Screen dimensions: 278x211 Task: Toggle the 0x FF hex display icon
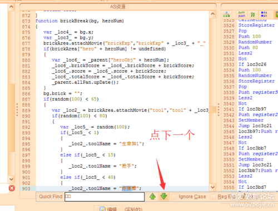coord(252,14)
